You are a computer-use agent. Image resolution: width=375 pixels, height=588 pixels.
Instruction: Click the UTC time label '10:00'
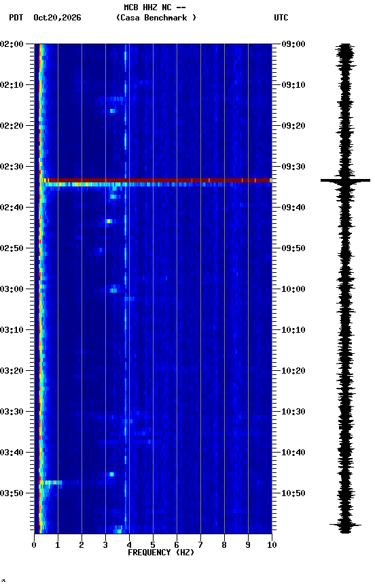click(x=293, y=289)
